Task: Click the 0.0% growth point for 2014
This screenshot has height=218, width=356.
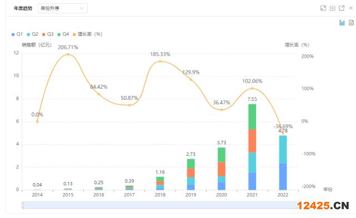Action: (x=37, y=121)
